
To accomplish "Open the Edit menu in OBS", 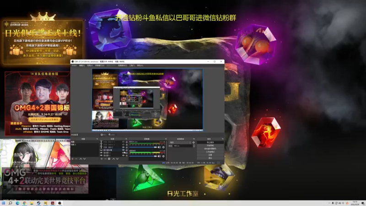I will tap(82, 65).
